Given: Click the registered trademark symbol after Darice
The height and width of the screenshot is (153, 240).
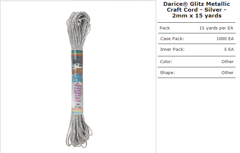Looking at the screenshot, I should tap(186, 4).
